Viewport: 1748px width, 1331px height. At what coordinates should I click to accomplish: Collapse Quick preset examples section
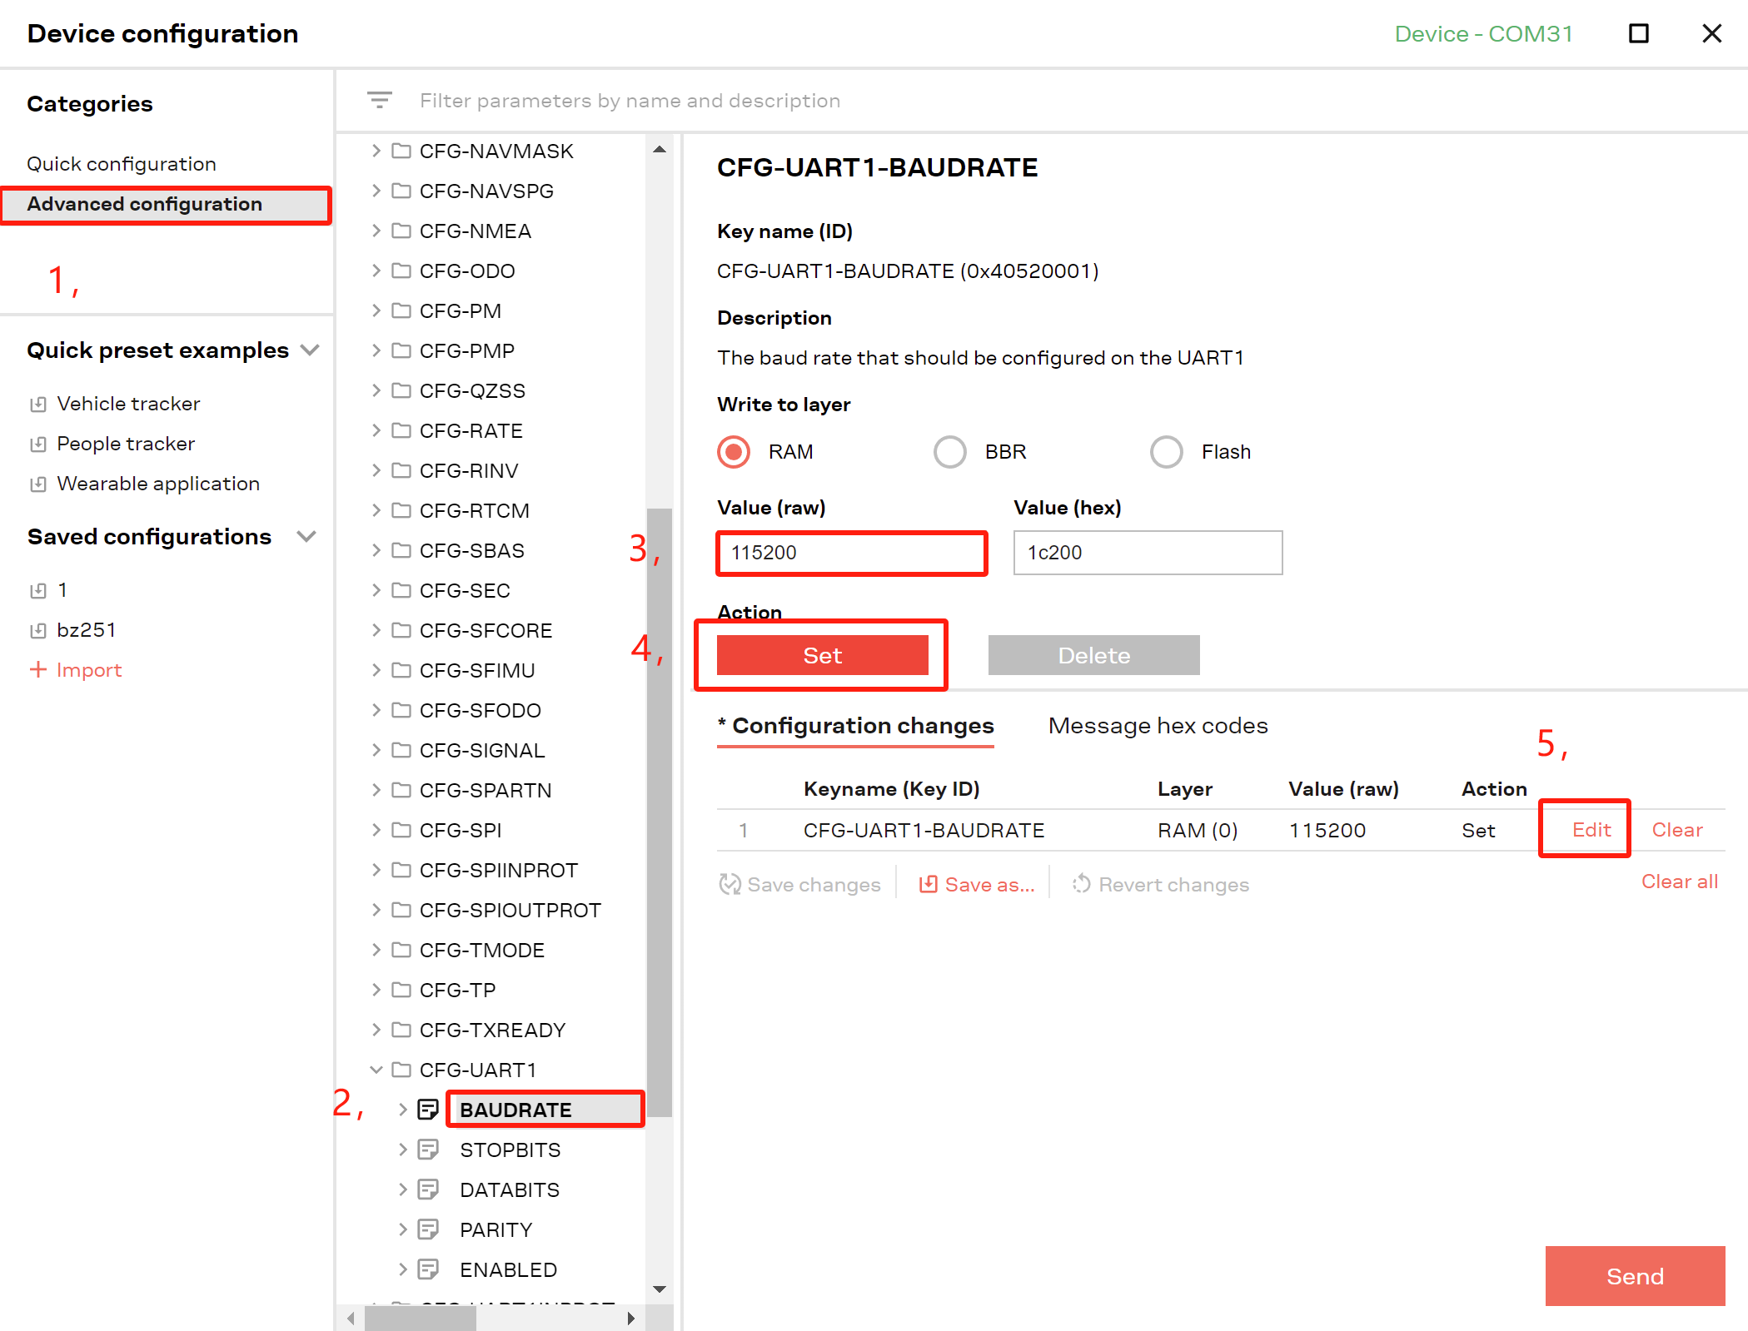point(311,350)
